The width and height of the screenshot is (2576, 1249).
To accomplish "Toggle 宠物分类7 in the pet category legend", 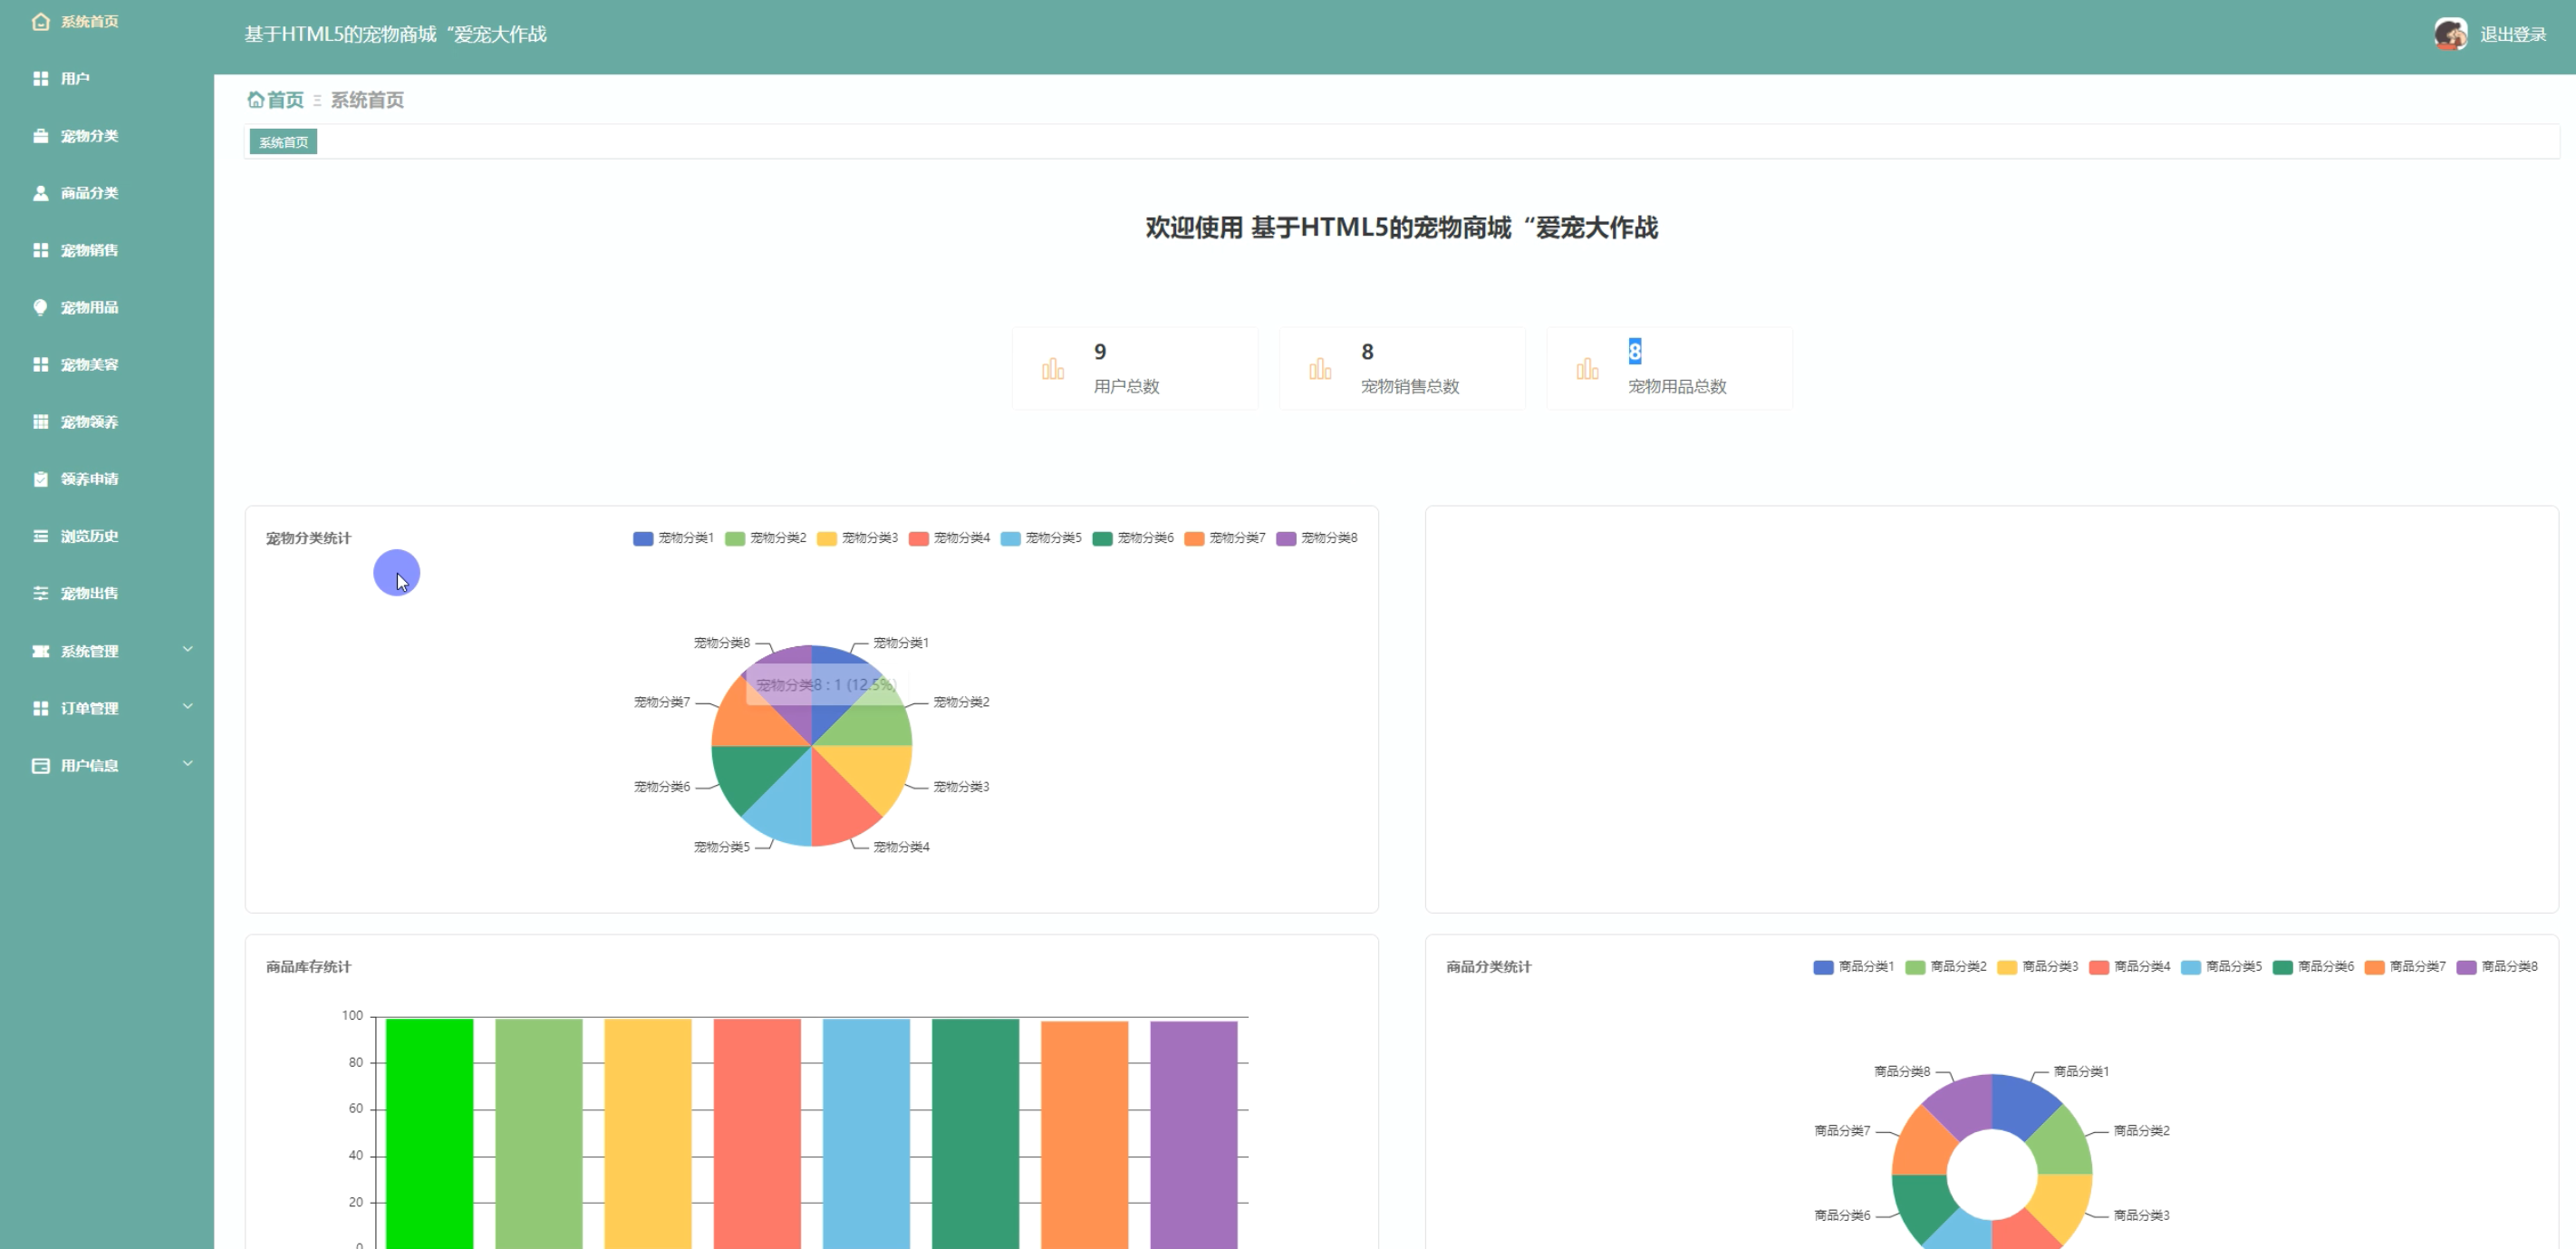I will tap(1225, 538).
